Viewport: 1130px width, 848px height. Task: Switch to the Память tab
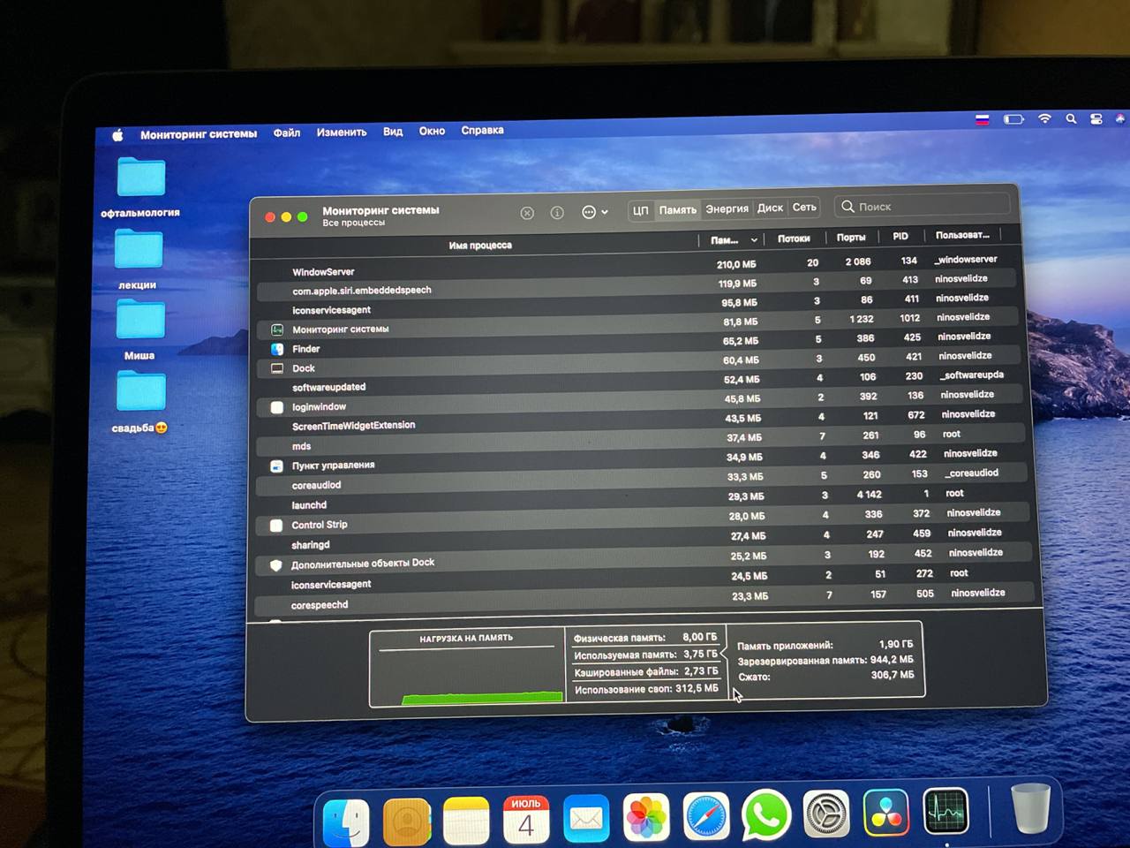coord(677,209)
